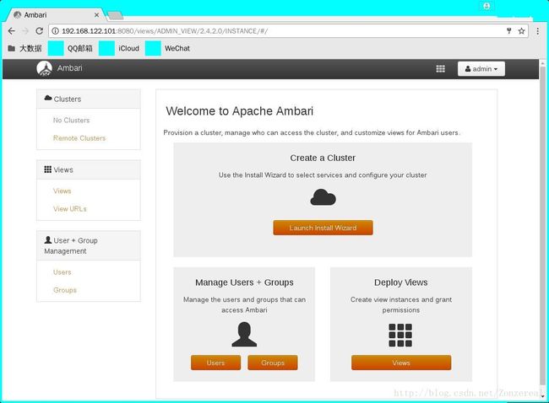This screenshot has width=549, height=403.
Task: Click the Clusters cloud icon in sidebar
Action: pyautogui.click(x=48, y=98)
